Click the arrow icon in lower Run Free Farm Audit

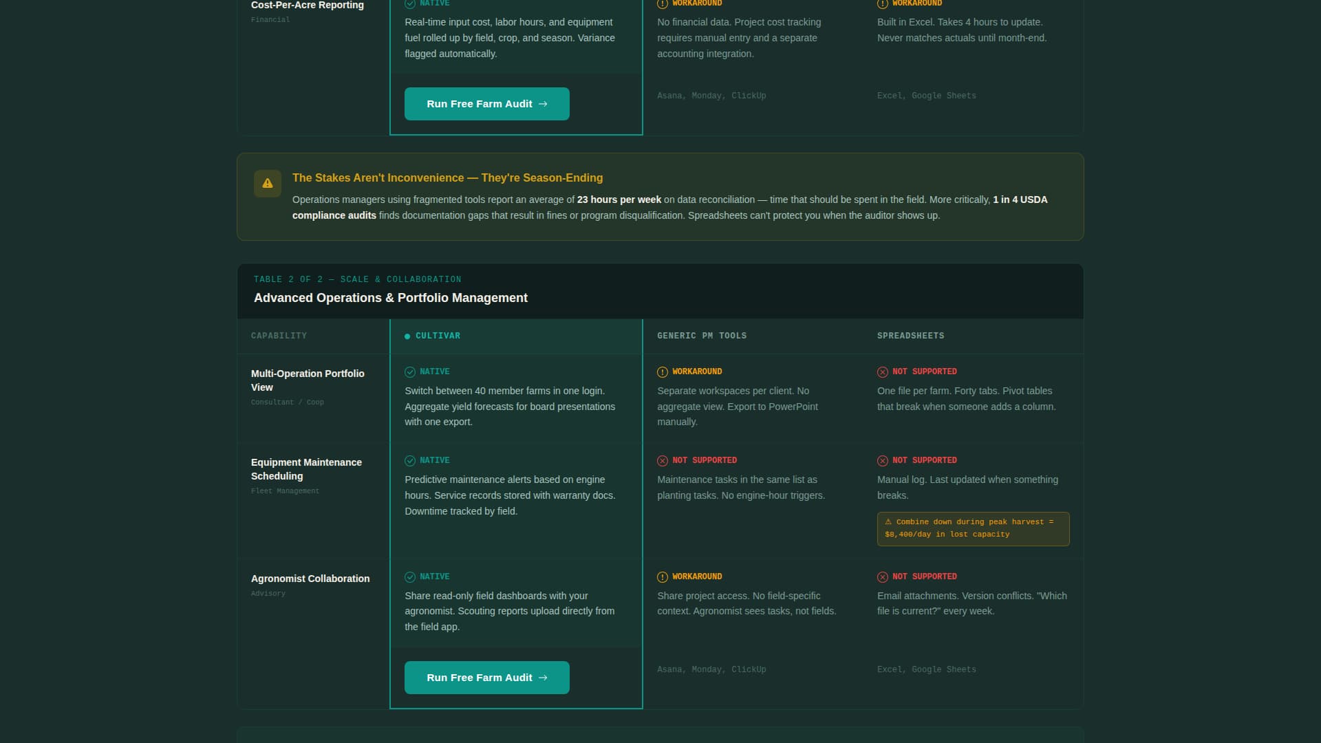pyautogui.click(x=543, y=678)
